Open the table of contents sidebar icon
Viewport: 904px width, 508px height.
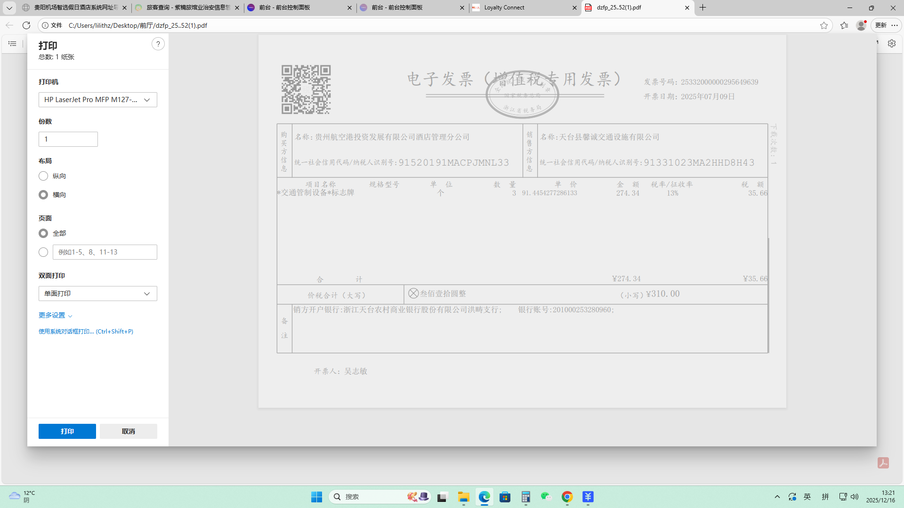click(12, 43)
